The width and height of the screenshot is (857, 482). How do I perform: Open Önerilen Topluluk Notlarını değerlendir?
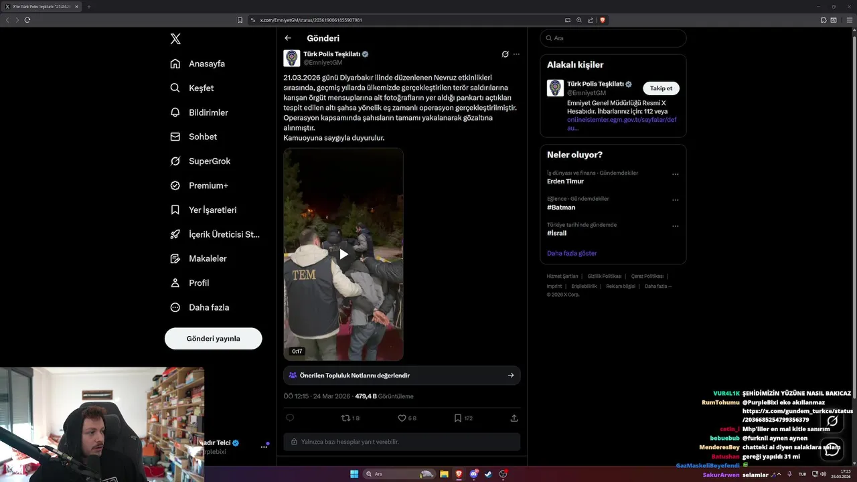click(x=402, y=376)
